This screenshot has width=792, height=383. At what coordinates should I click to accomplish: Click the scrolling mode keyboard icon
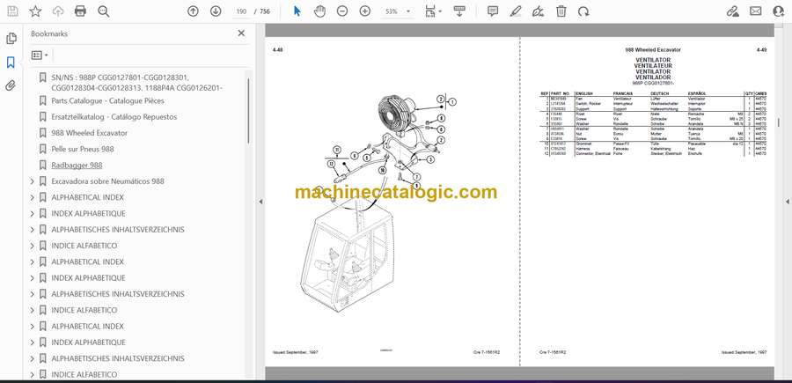459,11
